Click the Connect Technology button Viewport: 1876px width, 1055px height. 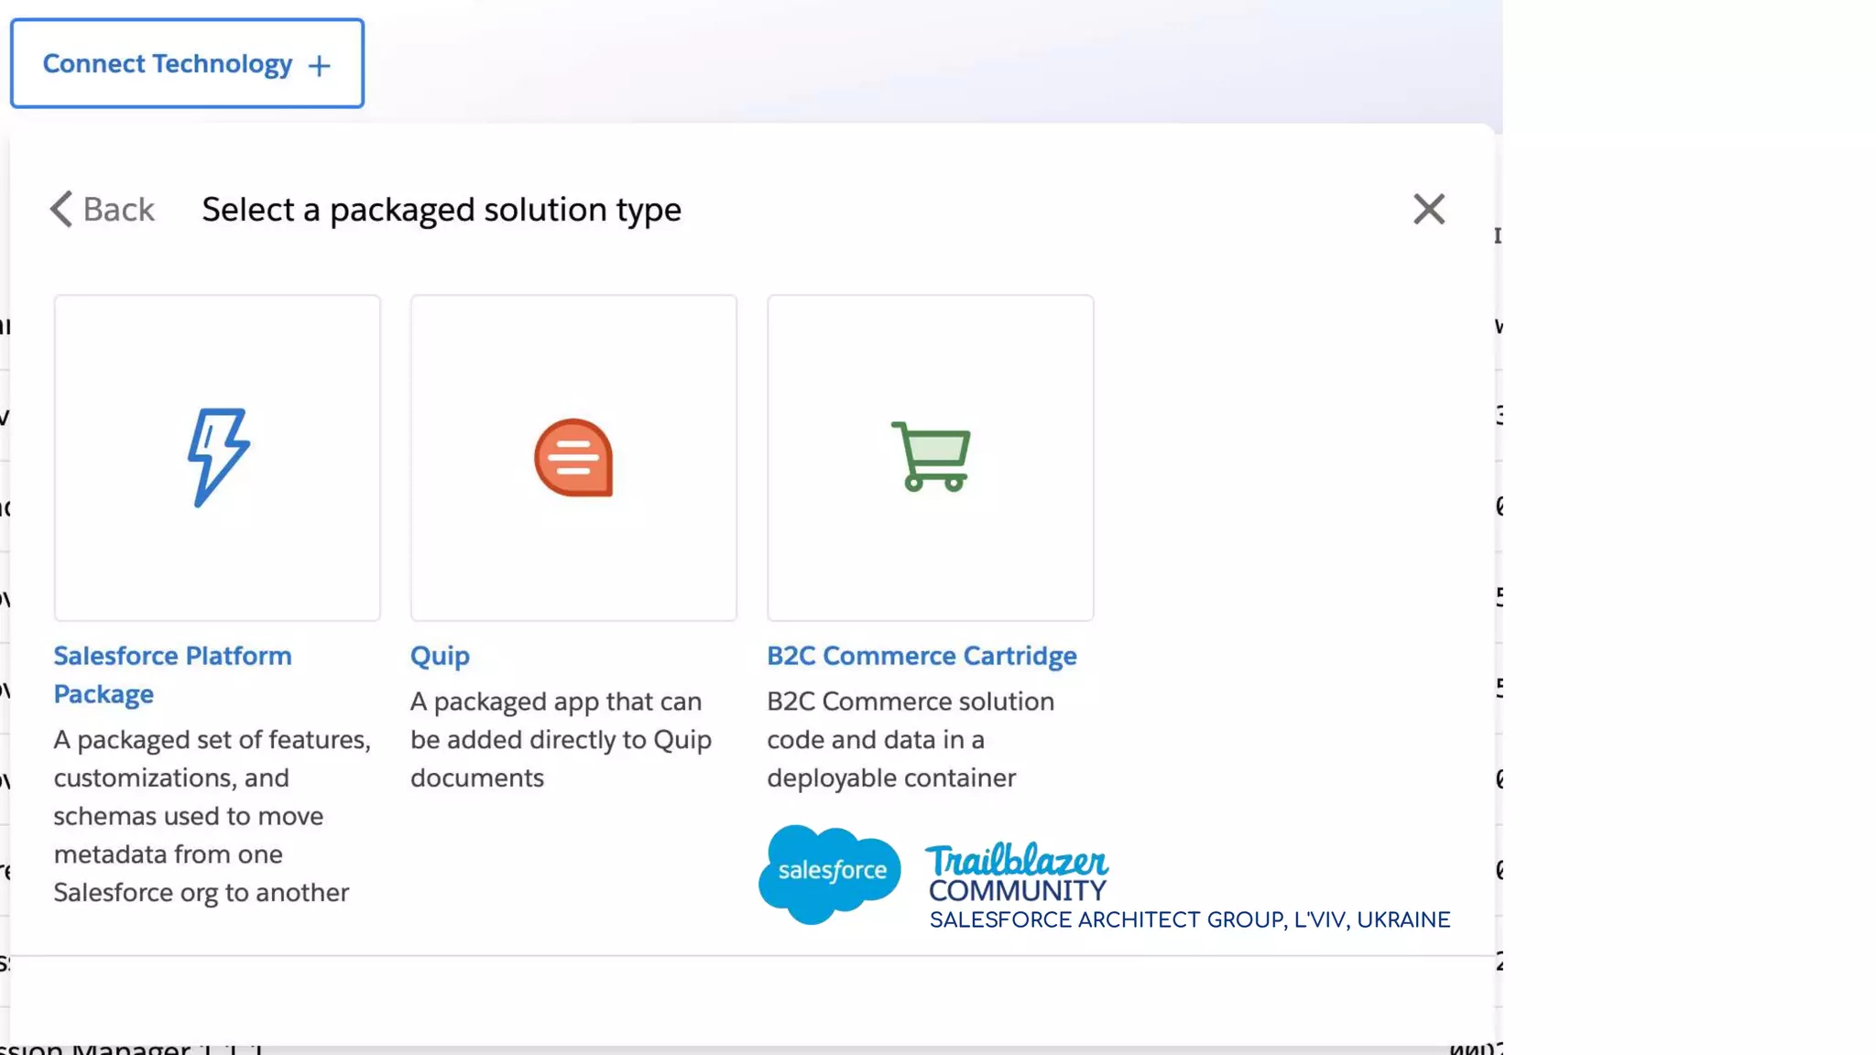click(187, 63)
